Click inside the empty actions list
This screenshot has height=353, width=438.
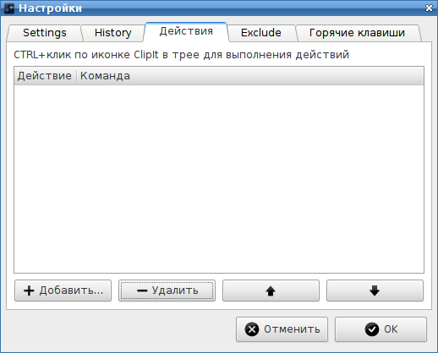pyautogui.click(x=219, y=179)
